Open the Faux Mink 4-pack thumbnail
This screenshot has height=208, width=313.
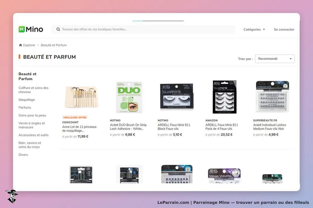pyautogui.click(x=225, y=97)
